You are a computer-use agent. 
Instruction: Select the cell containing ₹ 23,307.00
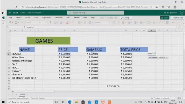[x=113, y=86]
